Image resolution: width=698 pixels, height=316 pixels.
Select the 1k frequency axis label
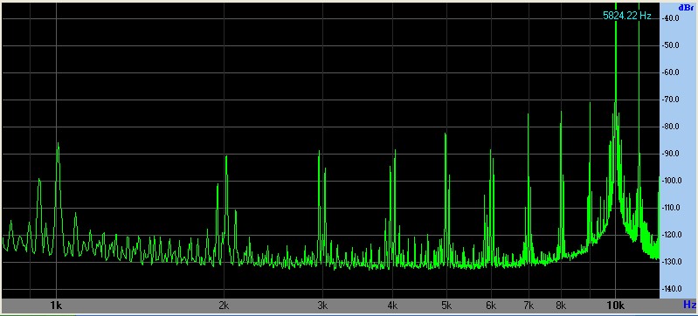point(56,306)
